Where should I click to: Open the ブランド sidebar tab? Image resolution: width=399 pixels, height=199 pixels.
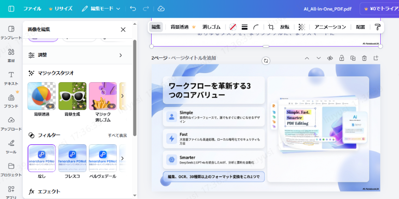11,101
